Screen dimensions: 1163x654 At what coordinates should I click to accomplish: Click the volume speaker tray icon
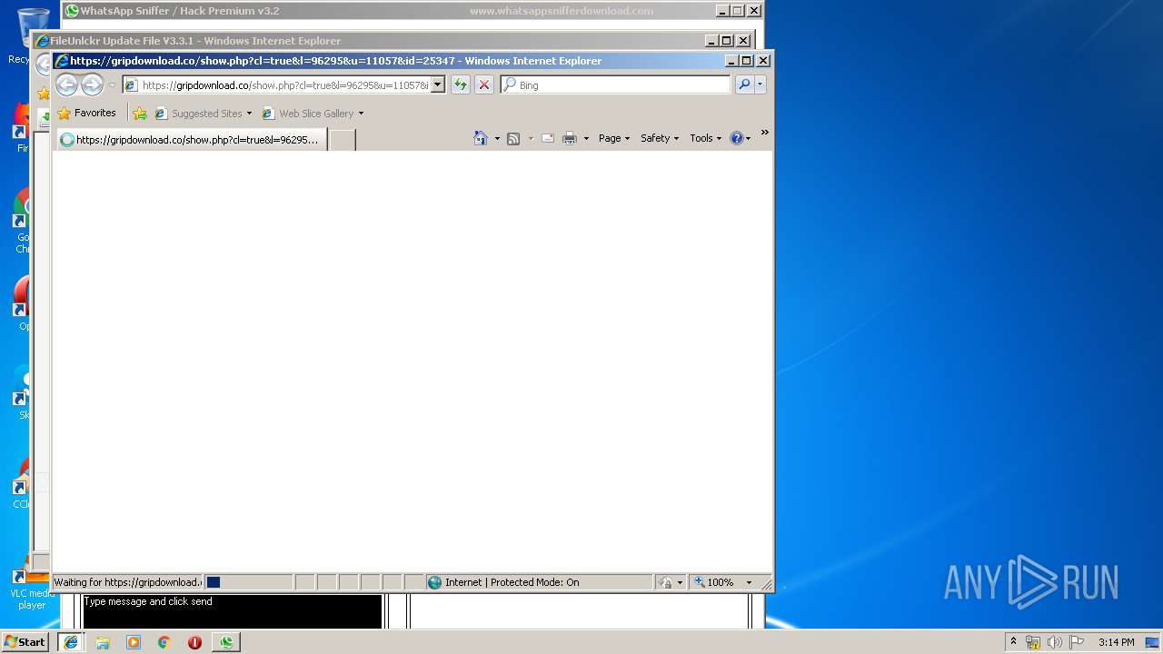point(1055,642)
